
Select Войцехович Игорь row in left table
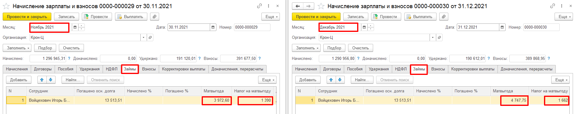point(141,100)
